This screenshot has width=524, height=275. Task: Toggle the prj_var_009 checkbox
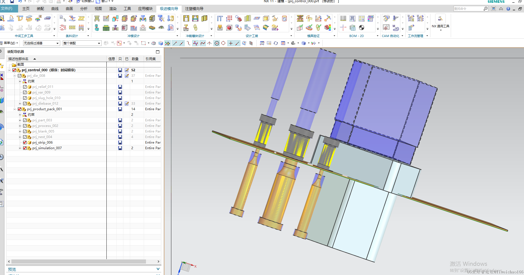click(25, 92)
